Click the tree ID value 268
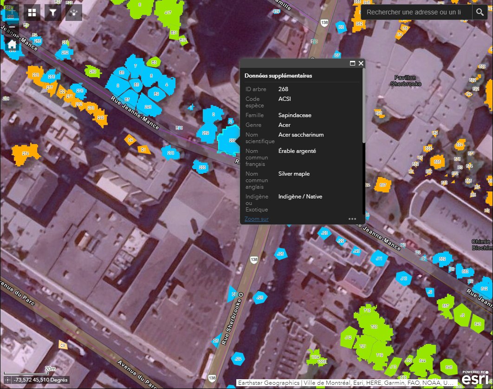 click(283, 89)
